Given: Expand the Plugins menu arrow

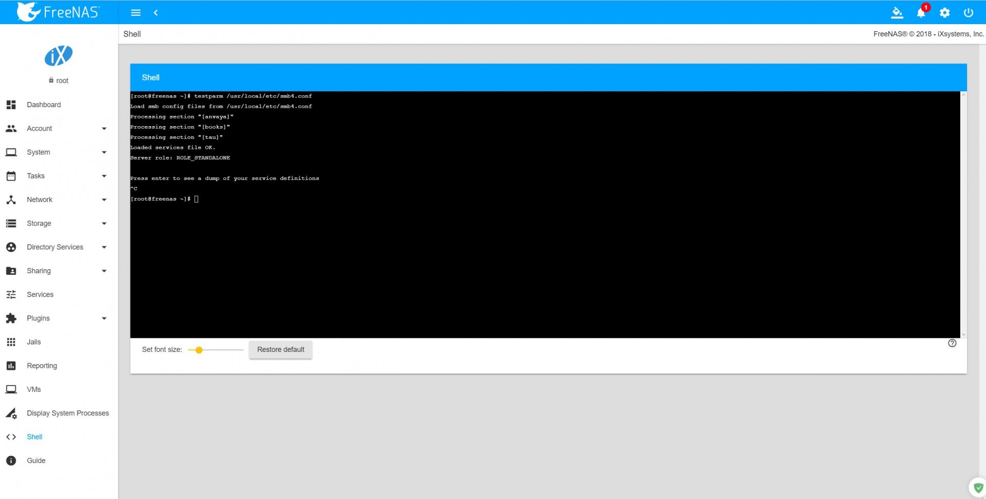Looking at the screenshot, I should pos(104,318).
